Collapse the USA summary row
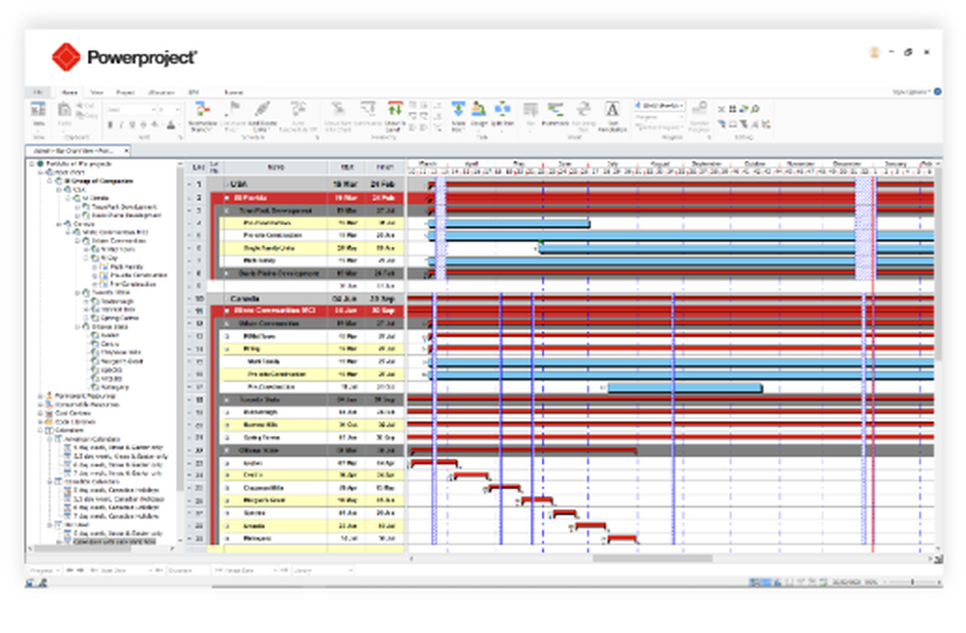Viewport: 966px width, 633px height. (x=225, y=182)
